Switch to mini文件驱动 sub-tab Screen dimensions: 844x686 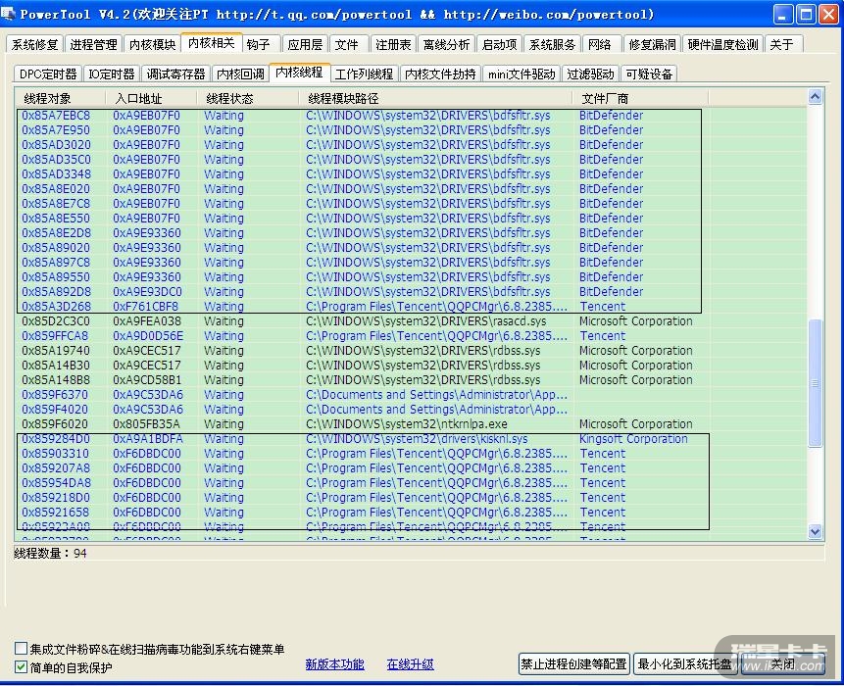[x=521, y=74]
